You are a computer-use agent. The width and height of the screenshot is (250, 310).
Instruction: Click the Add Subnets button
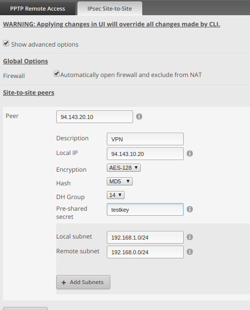point(83,282)
